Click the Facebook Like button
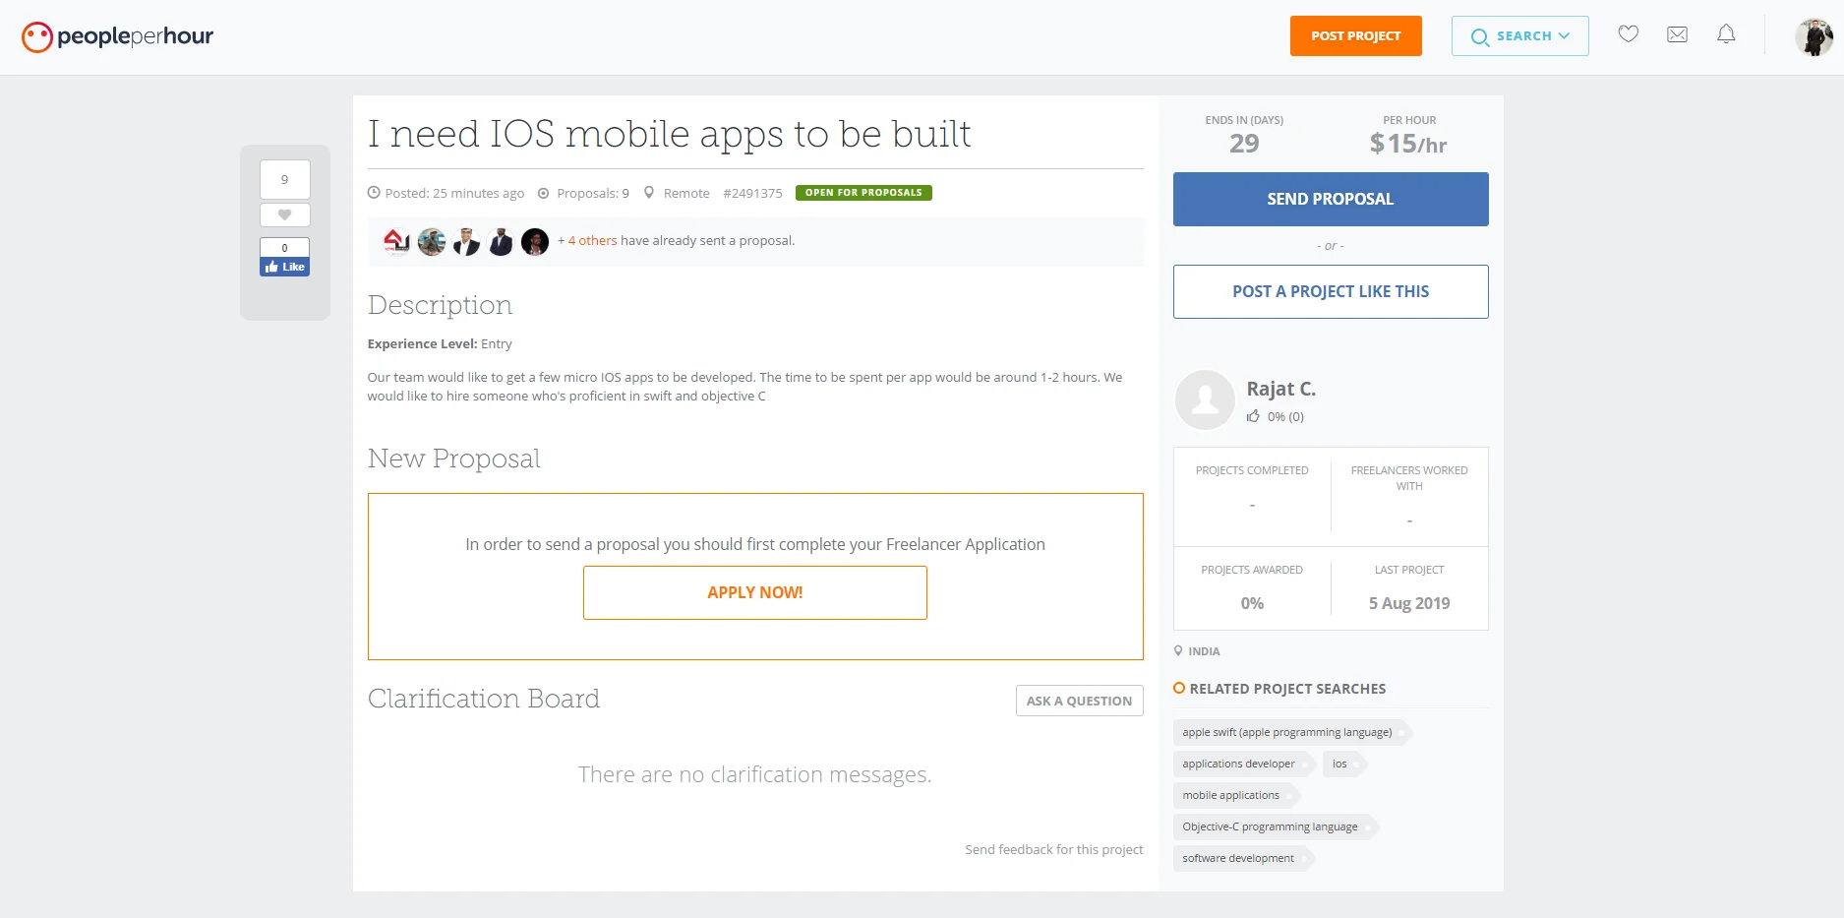Screen dimensions: 1844x918 pos(285,267)
